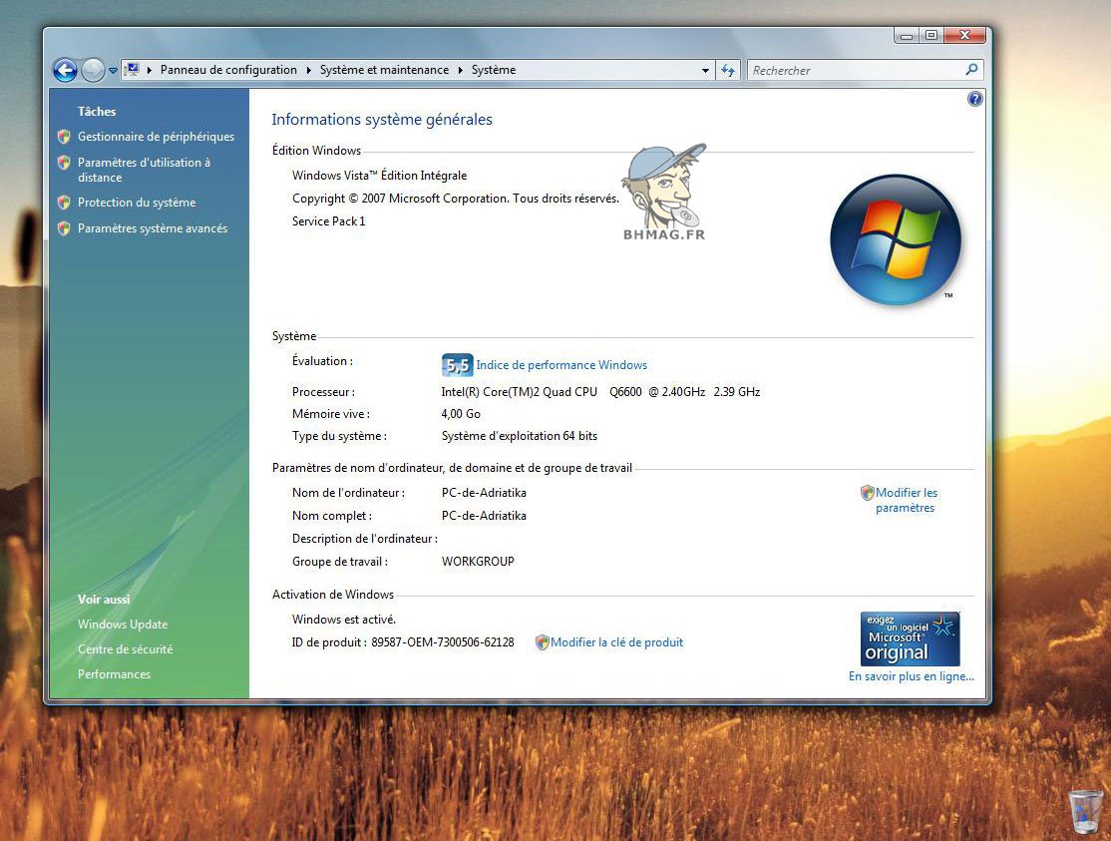Click the computer icon in address bar
This screenshot has width=1111, height=841.
point(132,69)
